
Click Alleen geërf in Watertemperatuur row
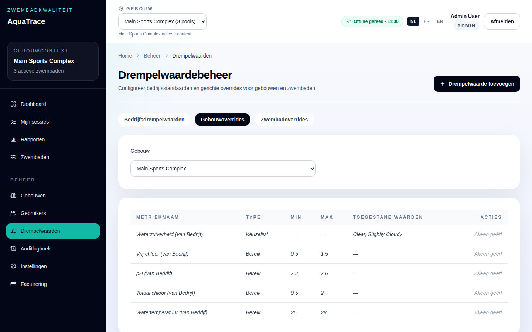point(488,312)
